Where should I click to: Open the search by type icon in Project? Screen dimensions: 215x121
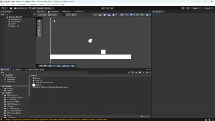pos(132,72)
